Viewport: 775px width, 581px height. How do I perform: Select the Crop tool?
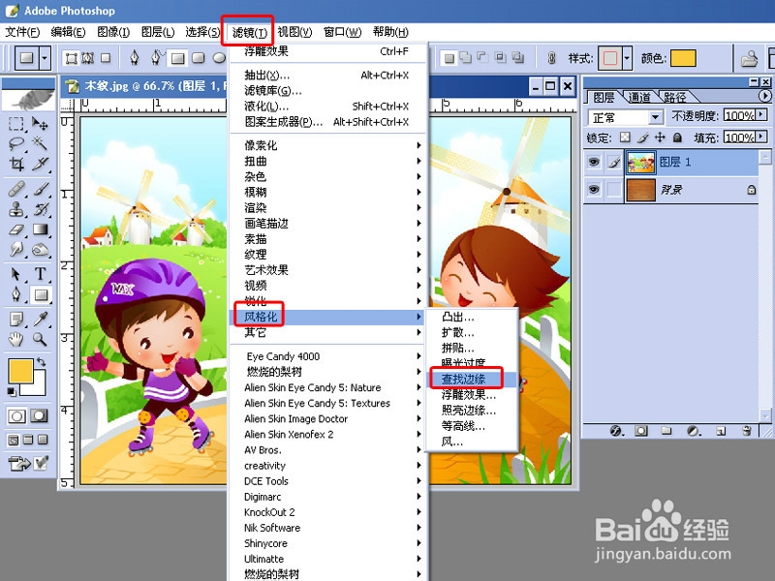point(16,164)
